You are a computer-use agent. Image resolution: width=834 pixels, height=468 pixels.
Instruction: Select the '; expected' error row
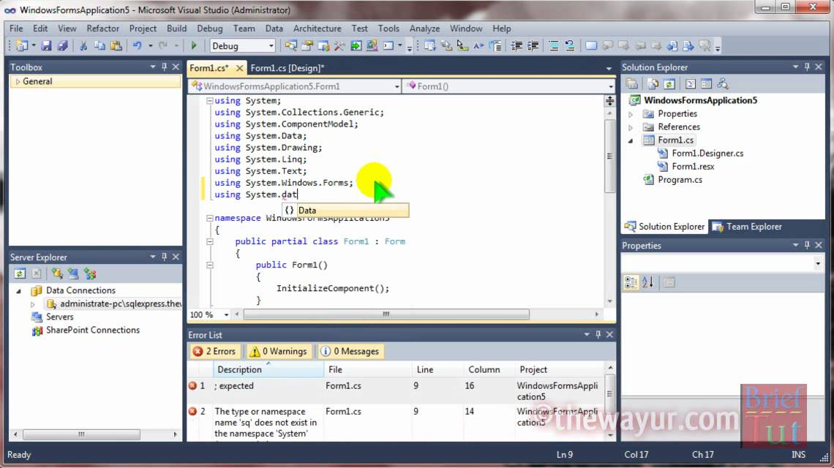point(396,391)
